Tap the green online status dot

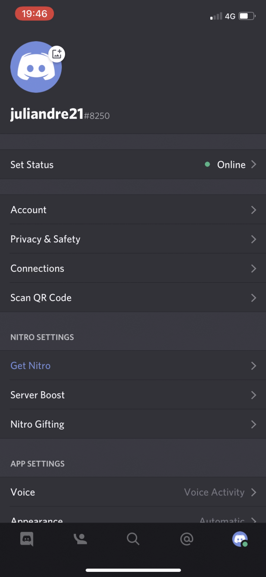pyautogui.click(x=207, y=164)
